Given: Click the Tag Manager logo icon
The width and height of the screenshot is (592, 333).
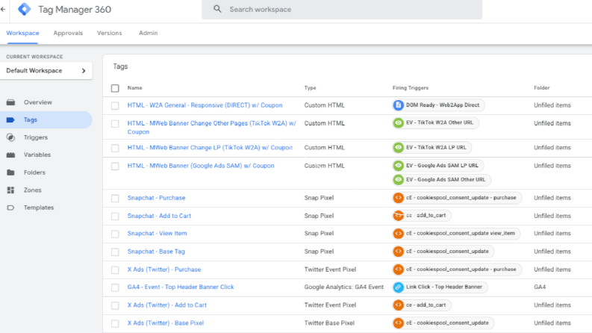Looking at the screenshot, I should (x=25, y=9).
